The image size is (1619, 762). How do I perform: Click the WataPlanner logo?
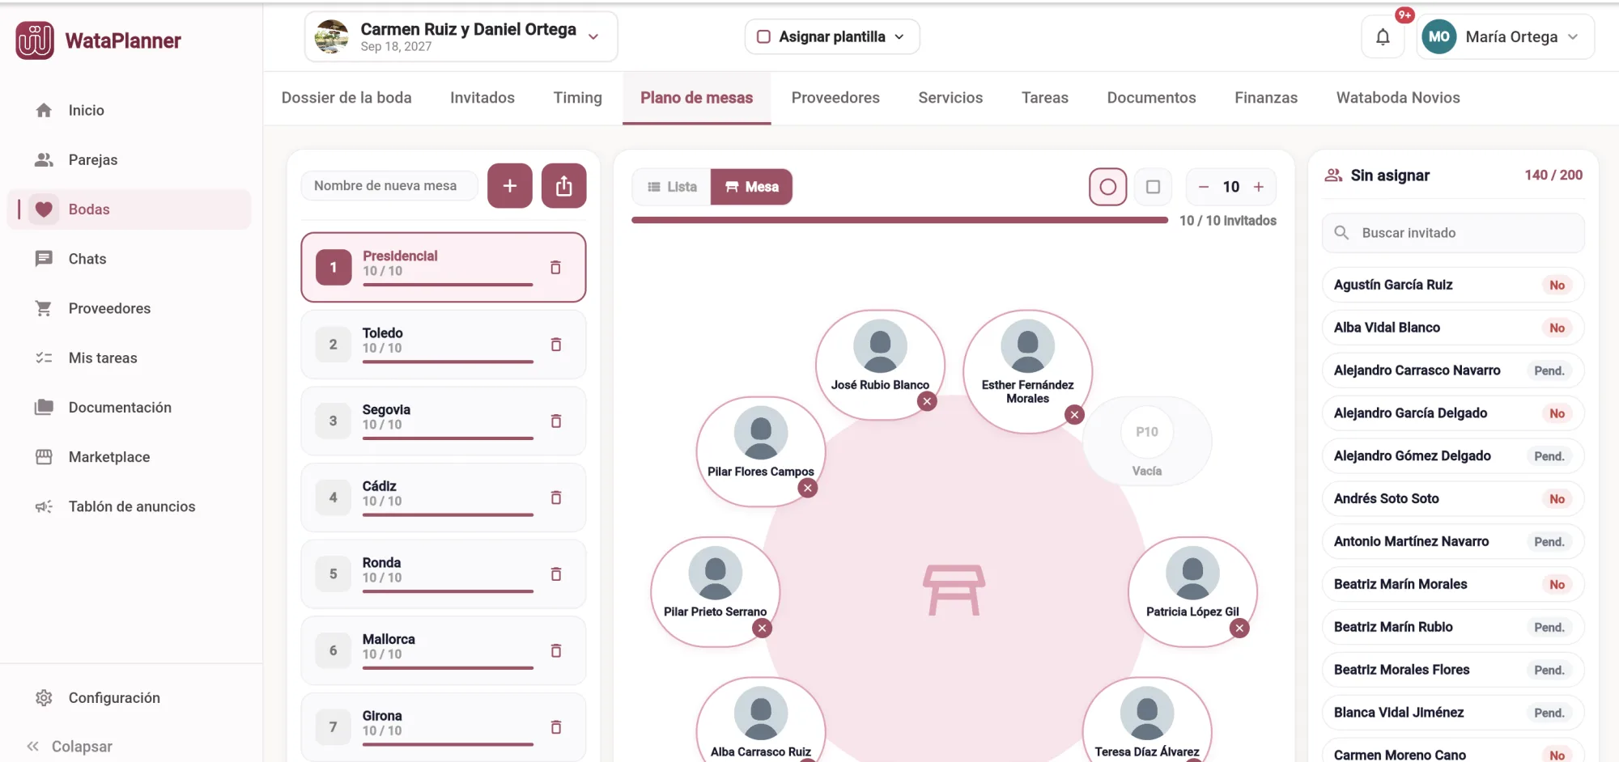(99, 40)
